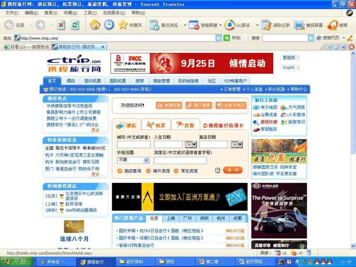This screenshot has height=267, width=356.
Task: Click the orange 查询 search button
Action: (x=233, y=170)
